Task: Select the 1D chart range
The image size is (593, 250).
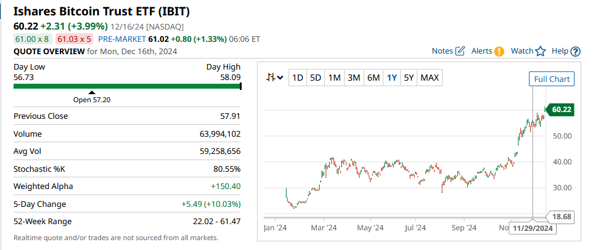Action: (298, 78)
